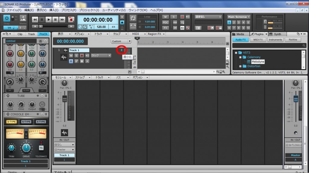Select screenset number 2

[x=234, y=23]
